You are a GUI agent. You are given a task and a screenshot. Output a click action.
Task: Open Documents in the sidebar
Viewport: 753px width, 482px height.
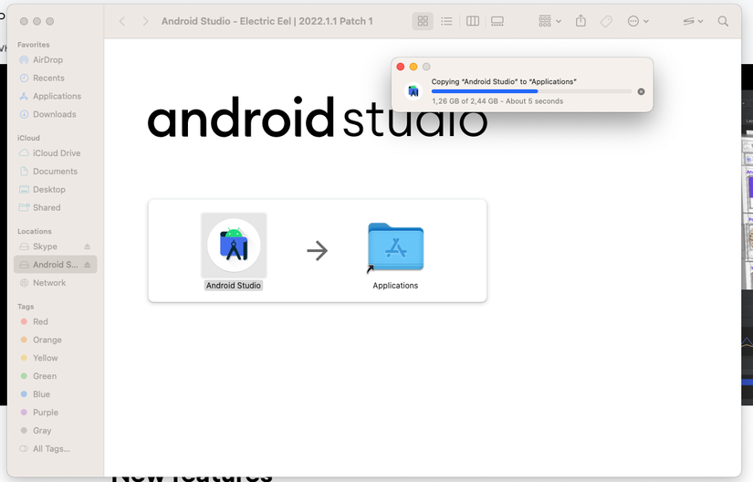tap(56, 171)
